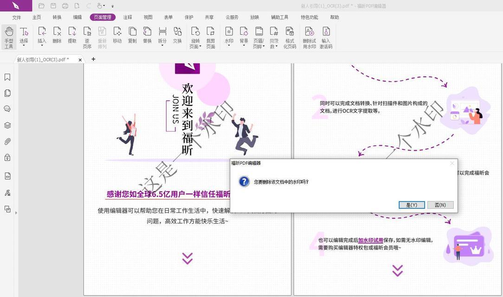Image resolution: width=503 pixels, height=297 pixels.
Task: Open the Comments panel in sidebar
Action: 7,109
